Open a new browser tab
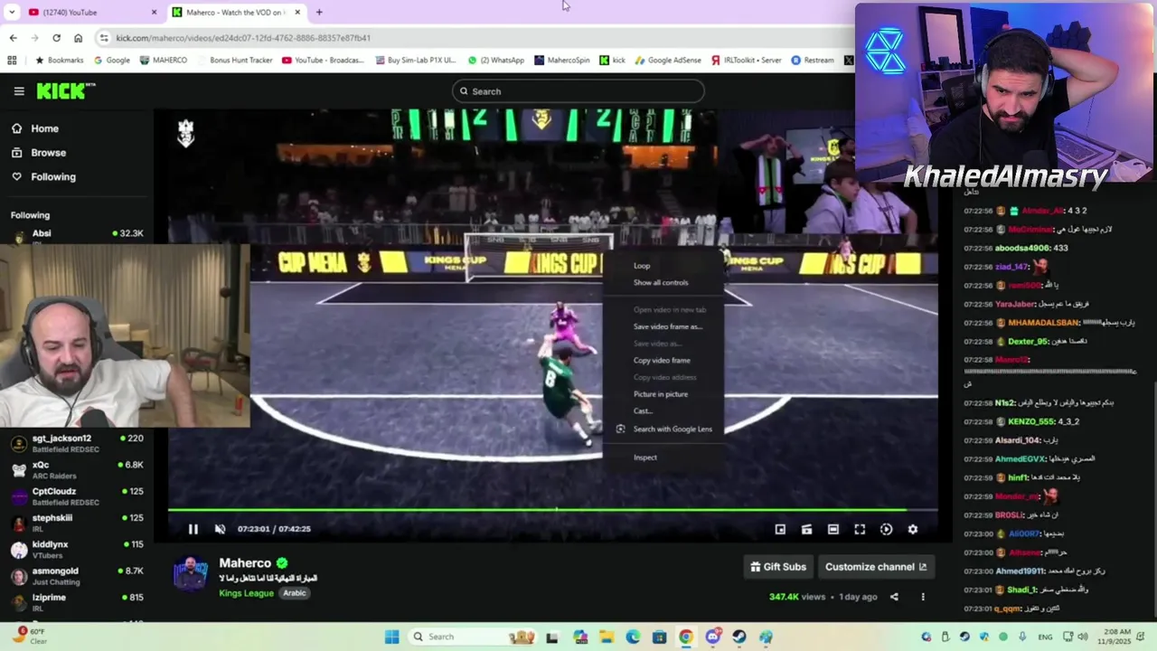Image resolution: width=1157 pixels, height=651 pixels. (x=319, y=13)
